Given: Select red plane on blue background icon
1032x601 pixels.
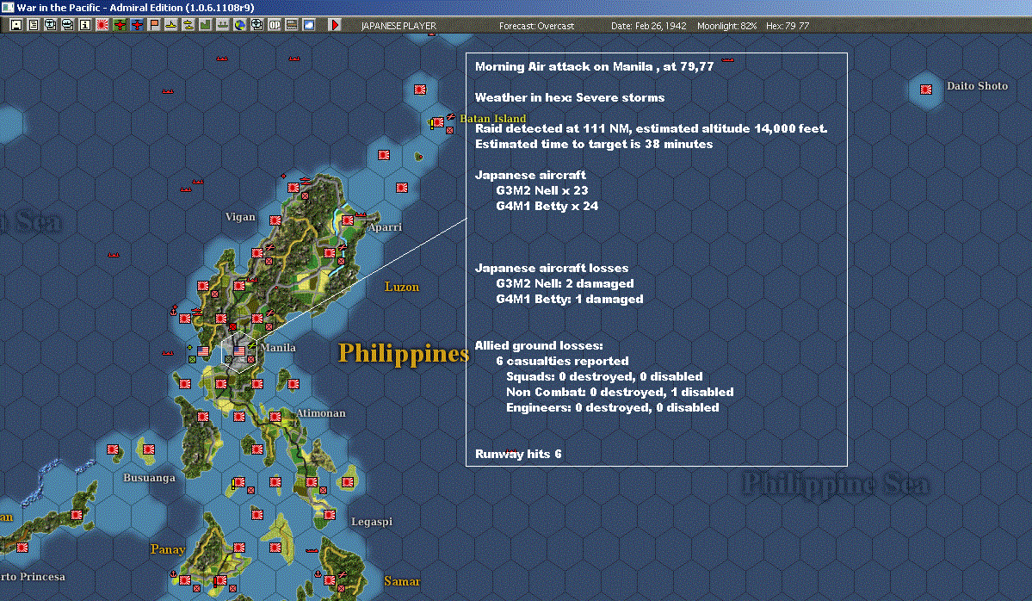Looking at the screenshot, I should pos(137,25).
